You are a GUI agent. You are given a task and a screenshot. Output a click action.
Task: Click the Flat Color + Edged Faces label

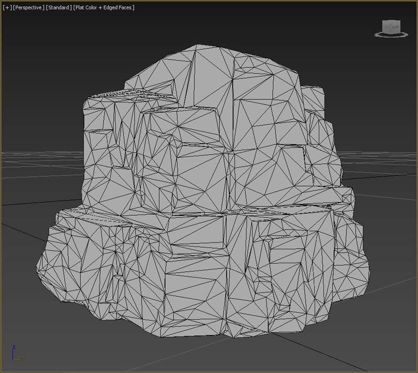(x=104, y=8)
